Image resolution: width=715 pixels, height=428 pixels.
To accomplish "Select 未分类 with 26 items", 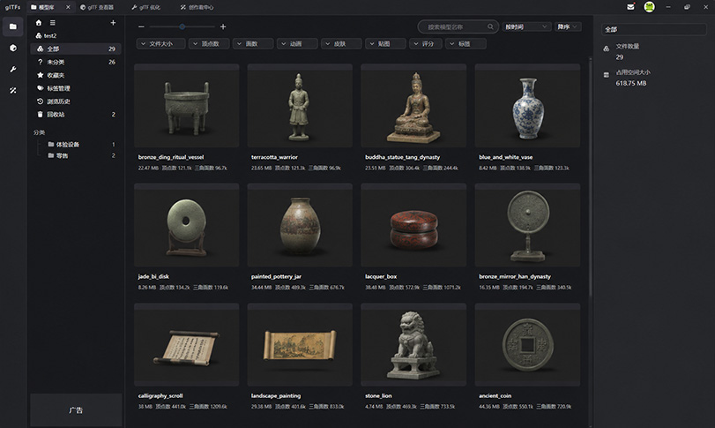I will coord(76,62).
